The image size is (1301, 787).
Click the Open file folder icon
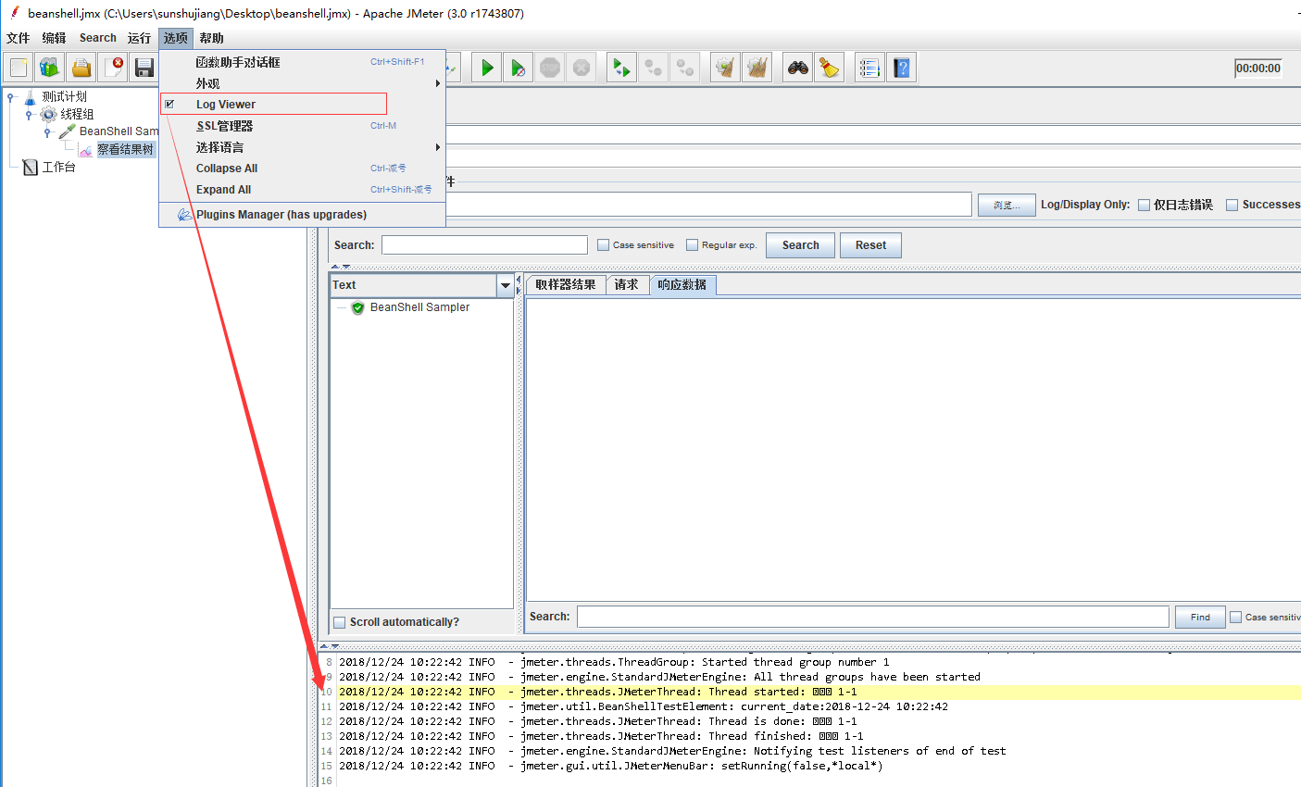coord(81,68)
